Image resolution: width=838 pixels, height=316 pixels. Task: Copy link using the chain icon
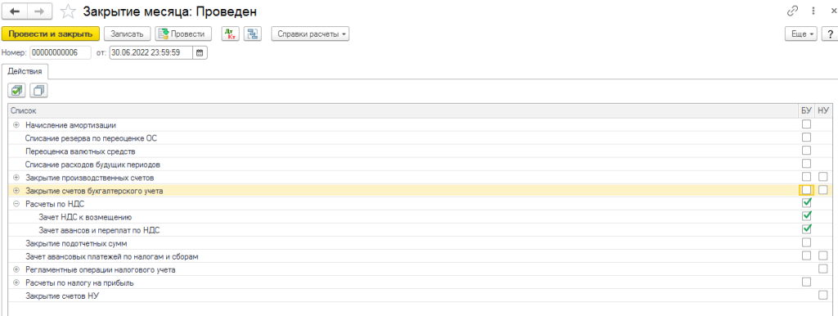click(792, 11)
